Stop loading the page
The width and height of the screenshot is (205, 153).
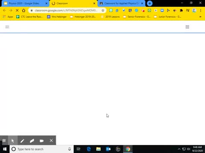click(x=17, y=10)
